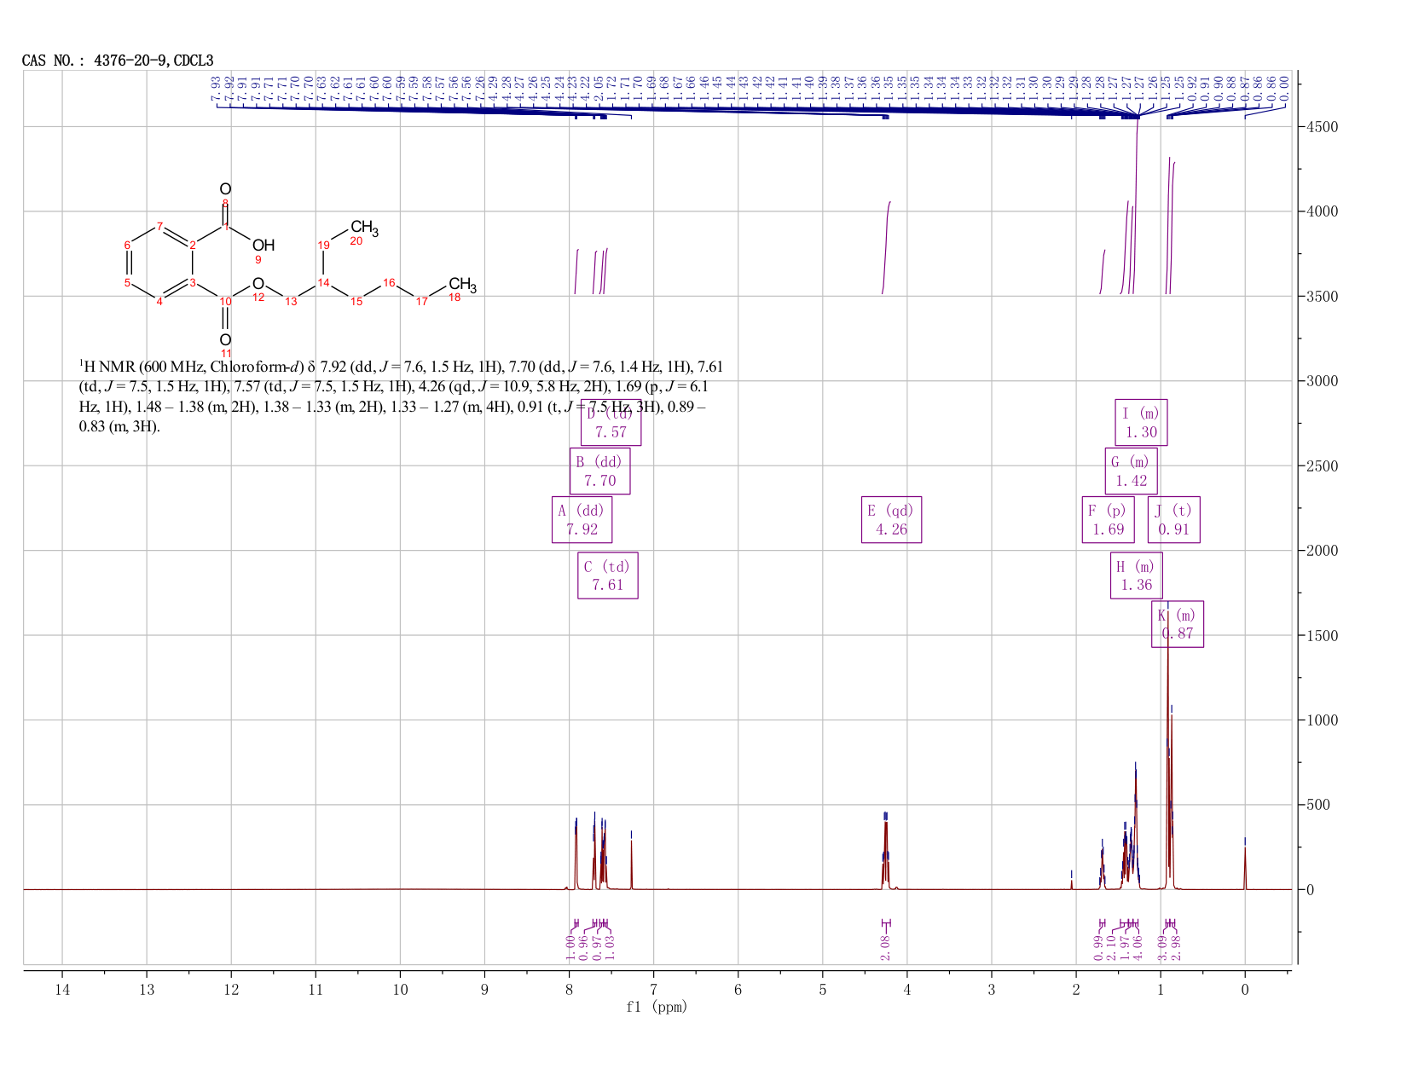Screen dimensions: 1407x1087
Task: Click the 3000 intensity axis value
Action: coord(1322,381)
